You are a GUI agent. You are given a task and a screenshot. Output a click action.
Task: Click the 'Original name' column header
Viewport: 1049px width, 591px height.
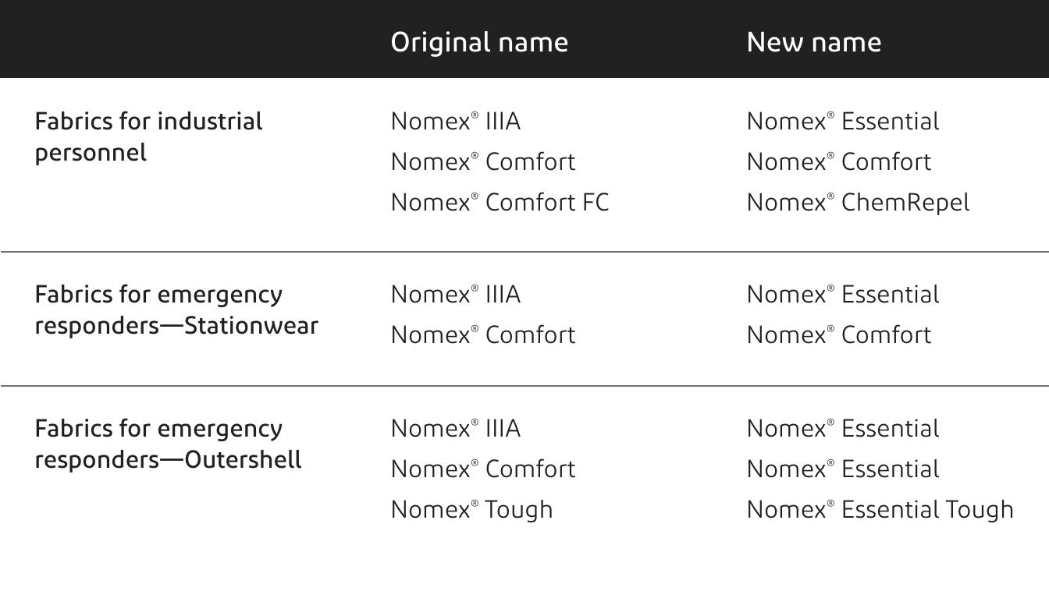point(479,42)
